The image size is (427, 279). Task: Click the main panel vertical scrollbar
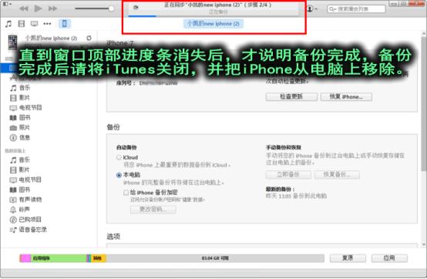[423, 104]
